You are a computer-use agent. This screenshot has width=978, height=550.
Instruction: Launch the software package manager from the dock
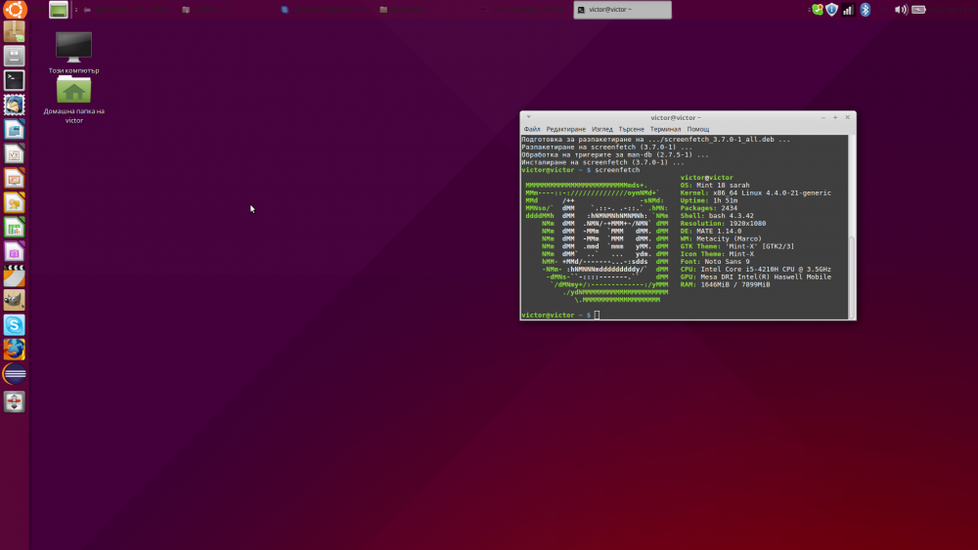(15, 31)
